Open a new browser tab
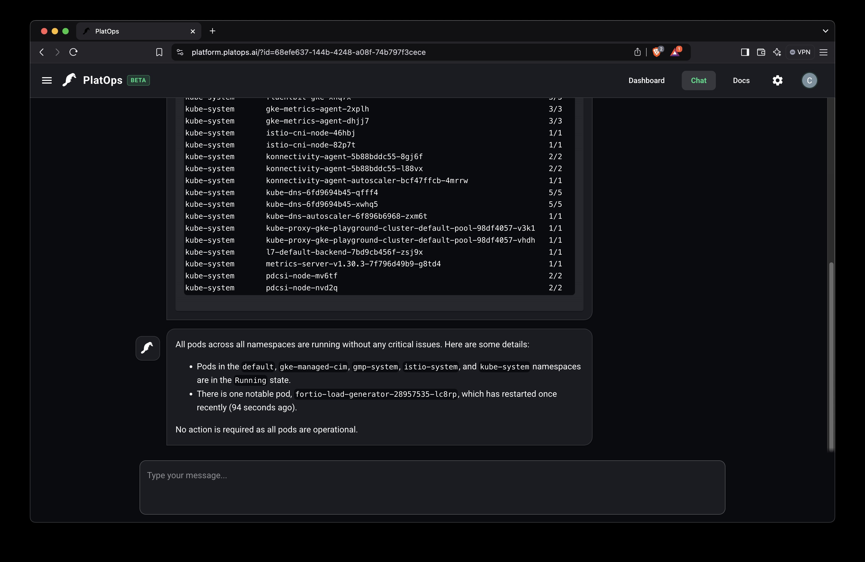865x562 pixels. tap(213, 31)
